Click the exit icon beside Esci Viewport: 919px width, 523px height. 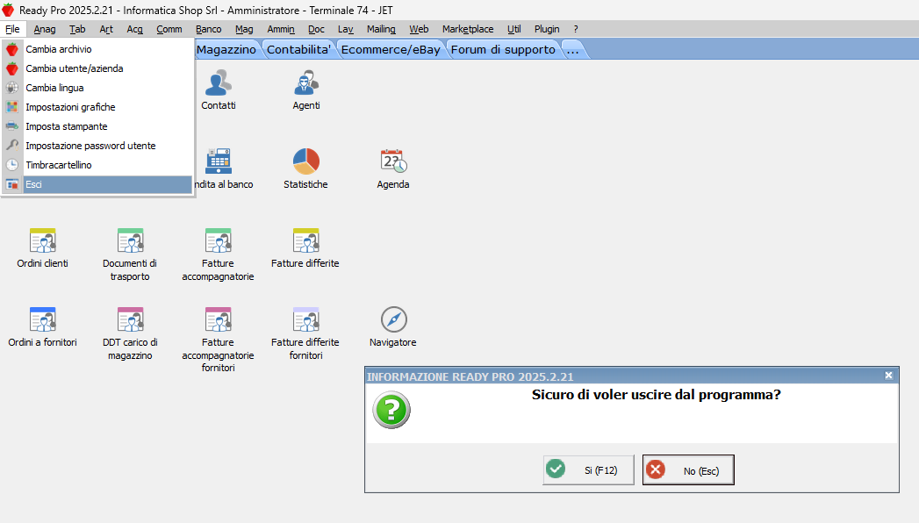tap(12, 184)
